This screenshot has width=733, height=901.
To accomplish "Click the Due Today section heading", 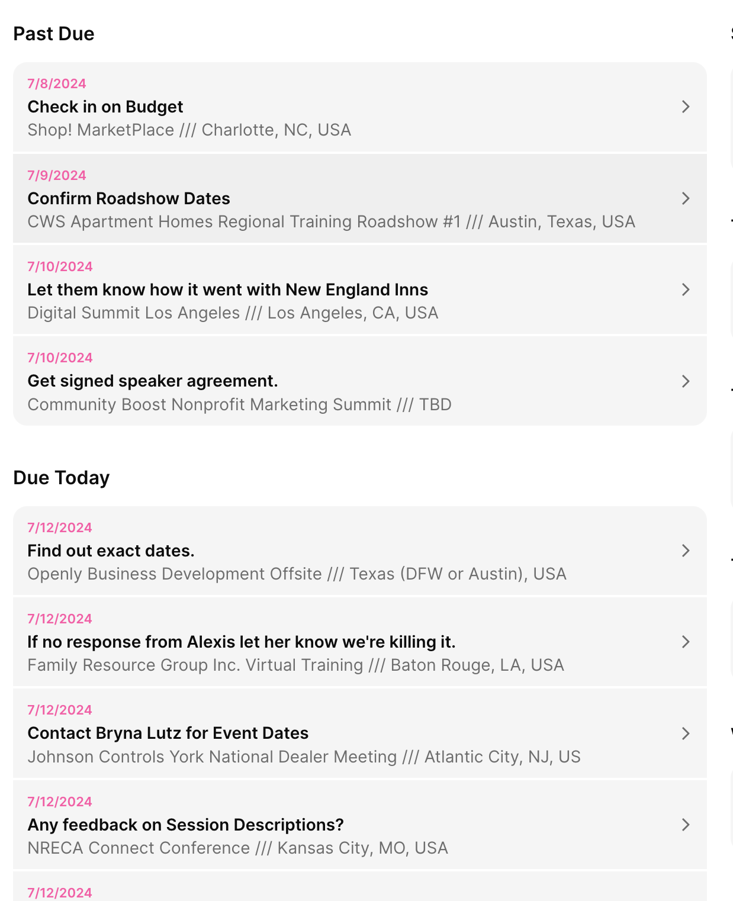I will point(62,478).
